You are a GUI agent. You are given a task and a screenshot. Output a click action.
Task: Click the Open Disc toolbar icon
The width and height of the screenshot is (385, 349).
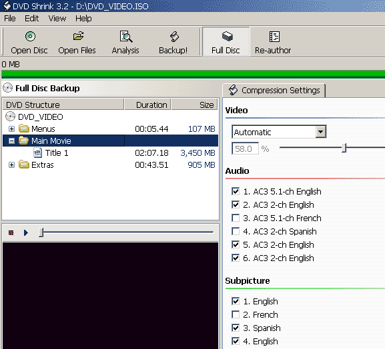(x=30, y=36)
